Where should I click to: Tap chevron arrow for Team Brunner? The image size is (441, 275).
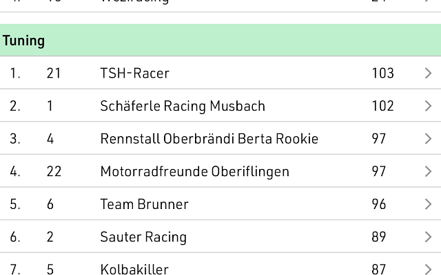click(428, 204)
